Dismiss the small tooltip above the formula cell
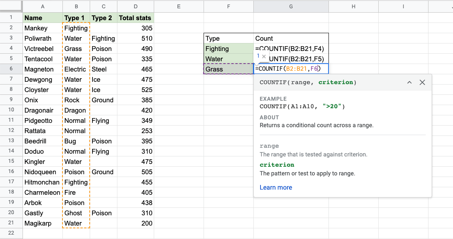Viewport: 453px width, 239px height. (x=264, y=56)
